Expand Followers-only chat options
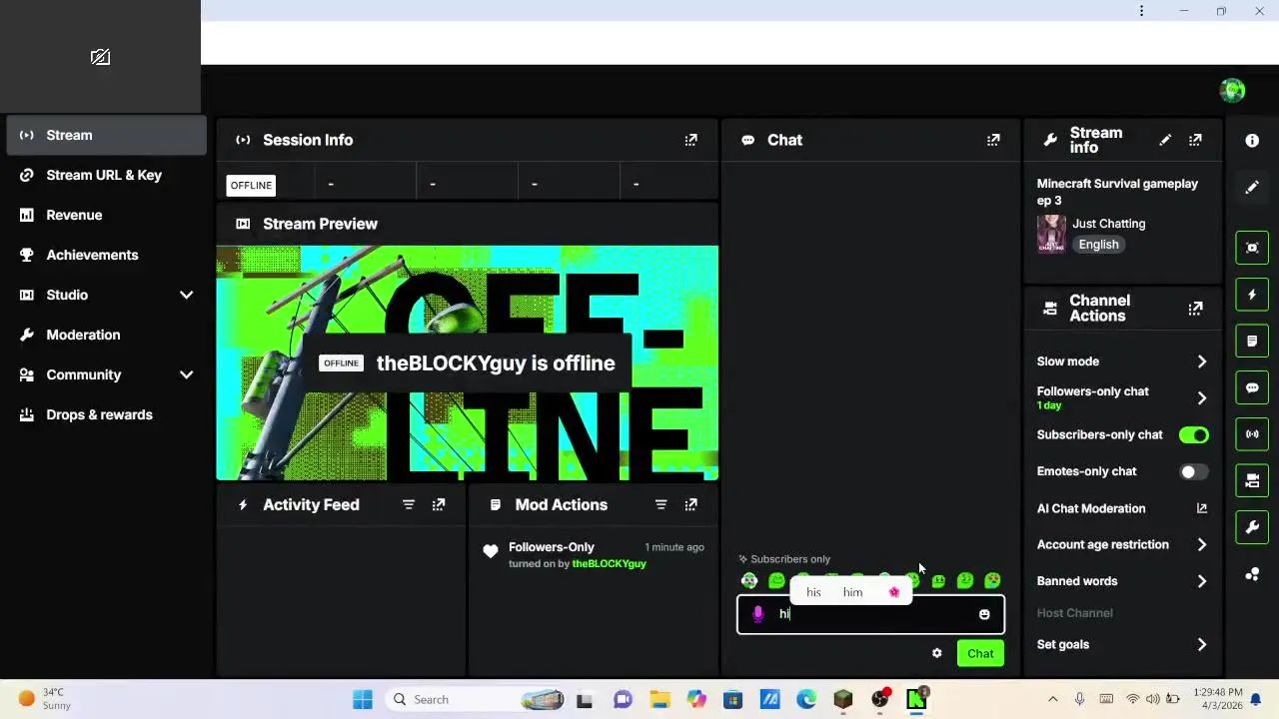Screen dimensions: 1279x719 [1202, 397]
